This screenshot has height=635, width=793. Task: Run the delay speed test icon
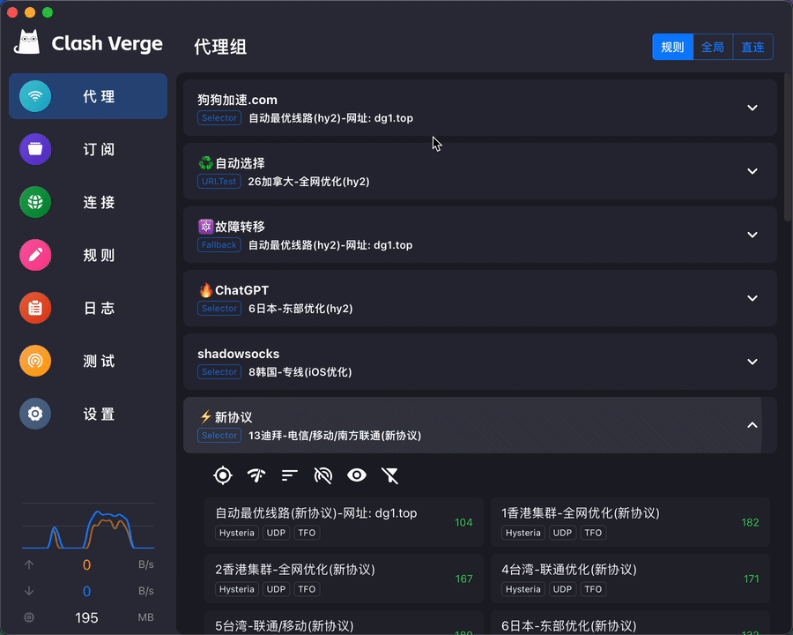[x=256, y=475]
